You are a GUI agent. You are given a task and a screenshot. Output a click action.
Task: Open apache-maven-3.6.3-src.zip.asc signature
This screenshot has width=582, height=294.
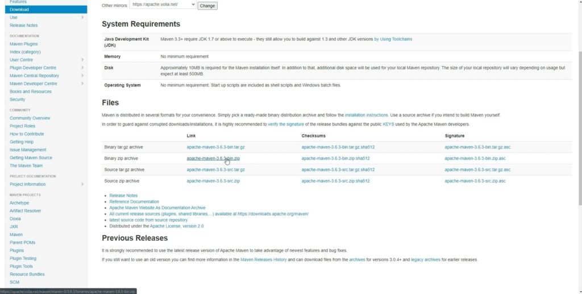click(475, 181)
